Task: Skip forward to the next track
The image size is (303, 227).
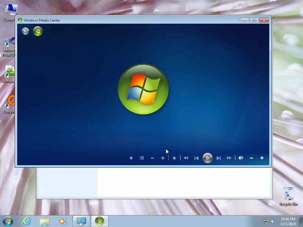Action: pyautogui.click(x=219, y=158)
